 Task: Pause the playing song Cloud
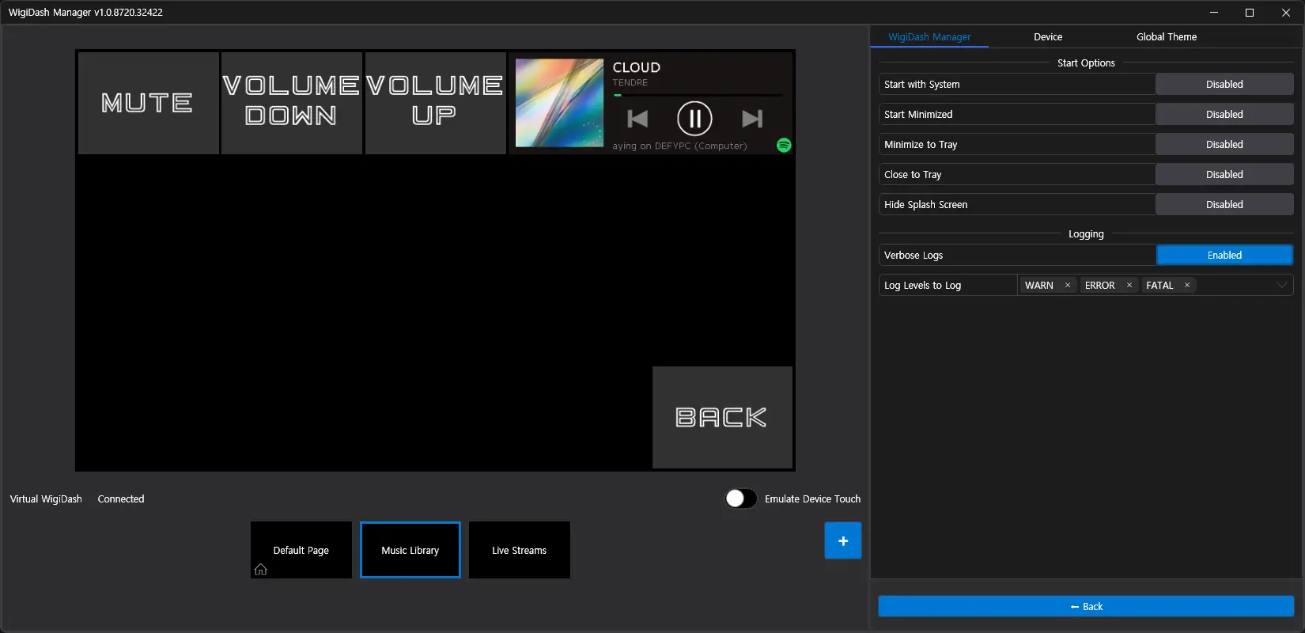click(x=694, y=119)
